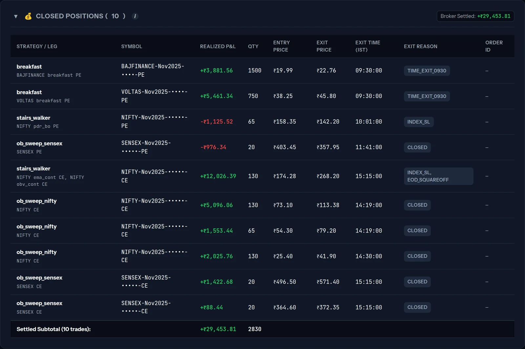Click the Exit Time (IST) column header

pyautogui.click(x=368, y=46)
